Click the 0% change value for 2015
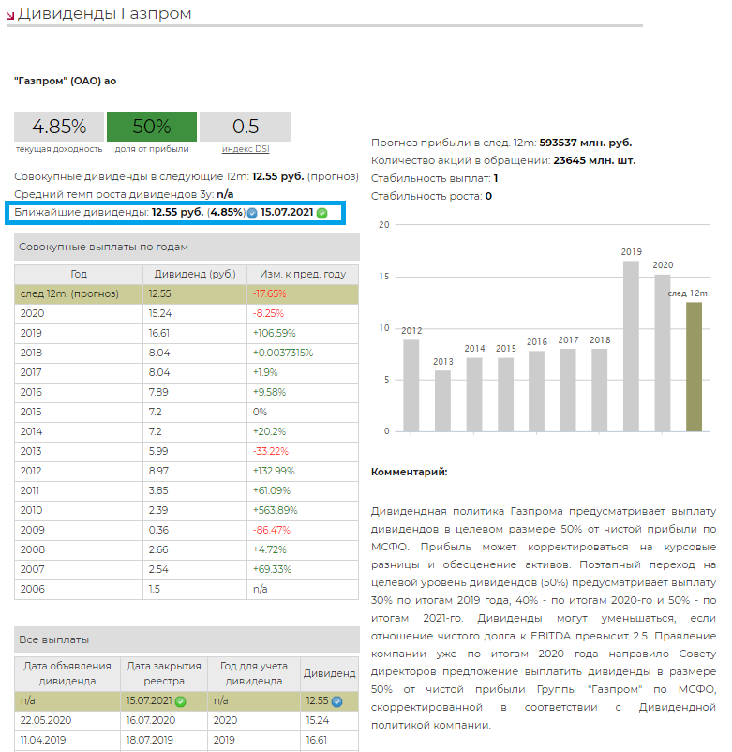Image resolution: width=732 pixels, height=752 pixels. (260, 412)
